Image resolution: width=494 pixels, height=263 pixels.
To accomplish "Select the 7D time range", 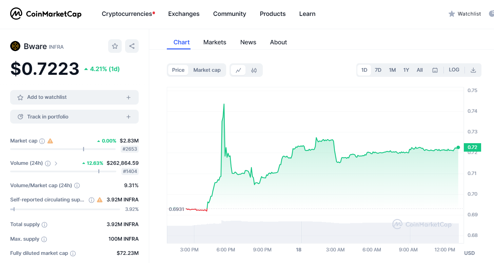I will [x=378, y=70].
